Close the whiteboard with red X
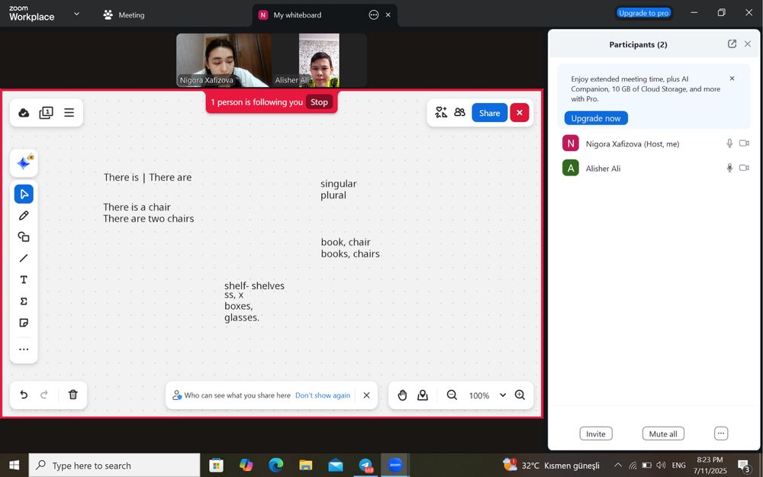 (x=519, y=113)
